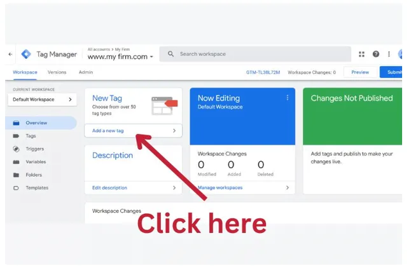Click the Changes Not Published heading

(352, 98)
